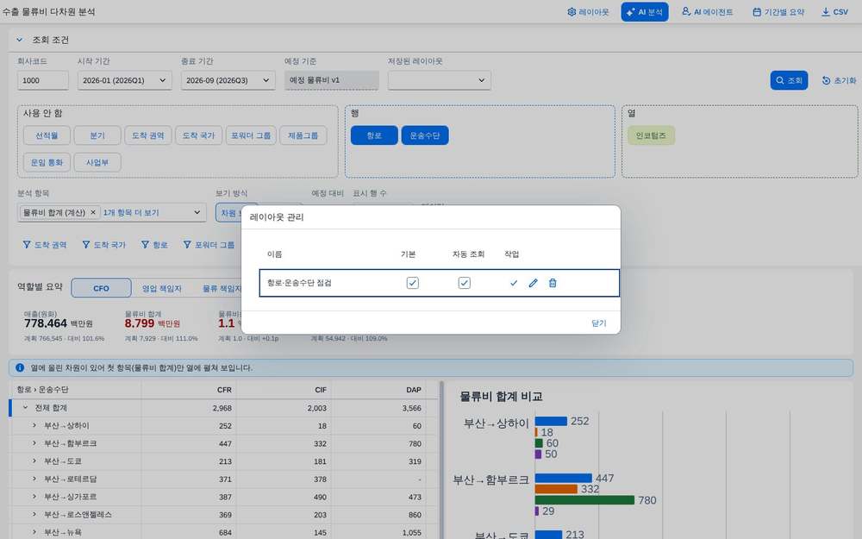Click the 1개 항목 더 보기 link
Viewport: 862px width, 539px height.
pyautogui.click(x=131, y=212)
